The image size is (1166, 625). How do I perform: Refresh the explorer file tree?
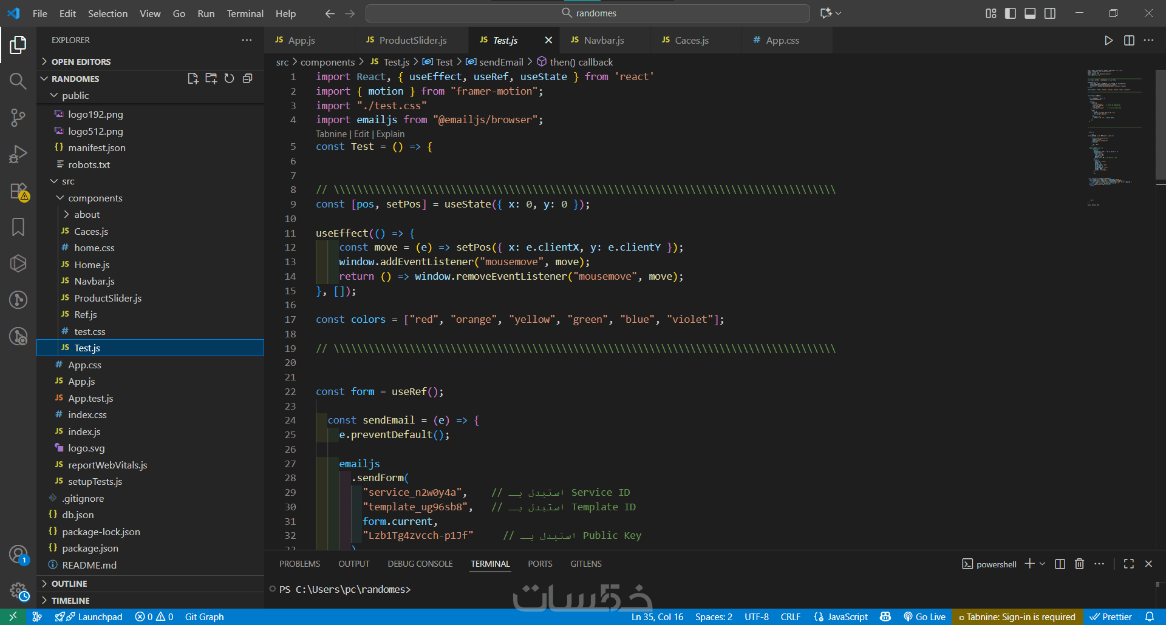point(229,78)
